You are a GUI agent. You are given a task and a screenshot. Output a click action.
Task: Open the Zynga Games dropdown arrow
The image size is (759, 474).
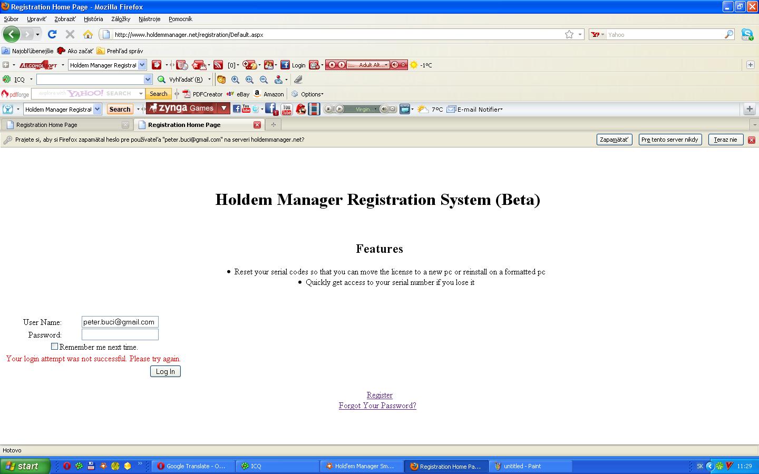tap(223, 108)
